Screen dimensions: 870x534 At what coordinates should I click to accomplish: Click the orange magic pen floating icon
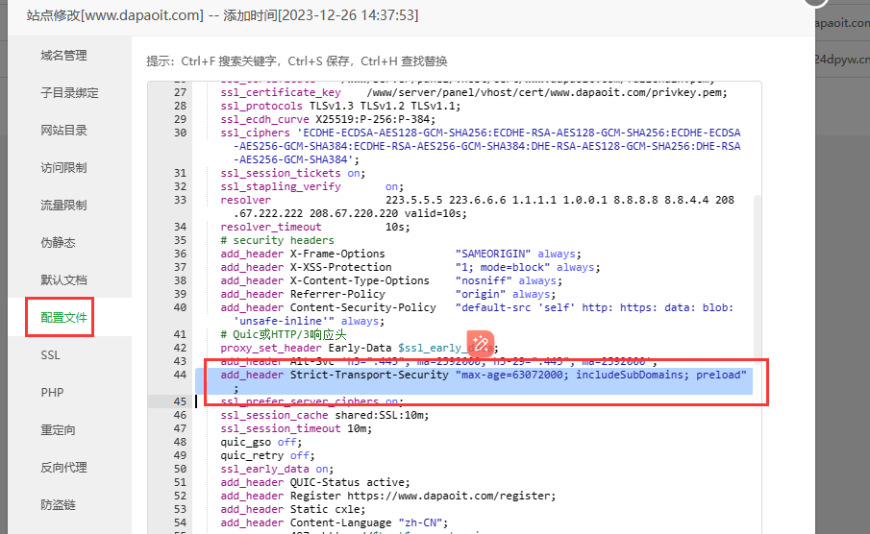pos(481,344)
